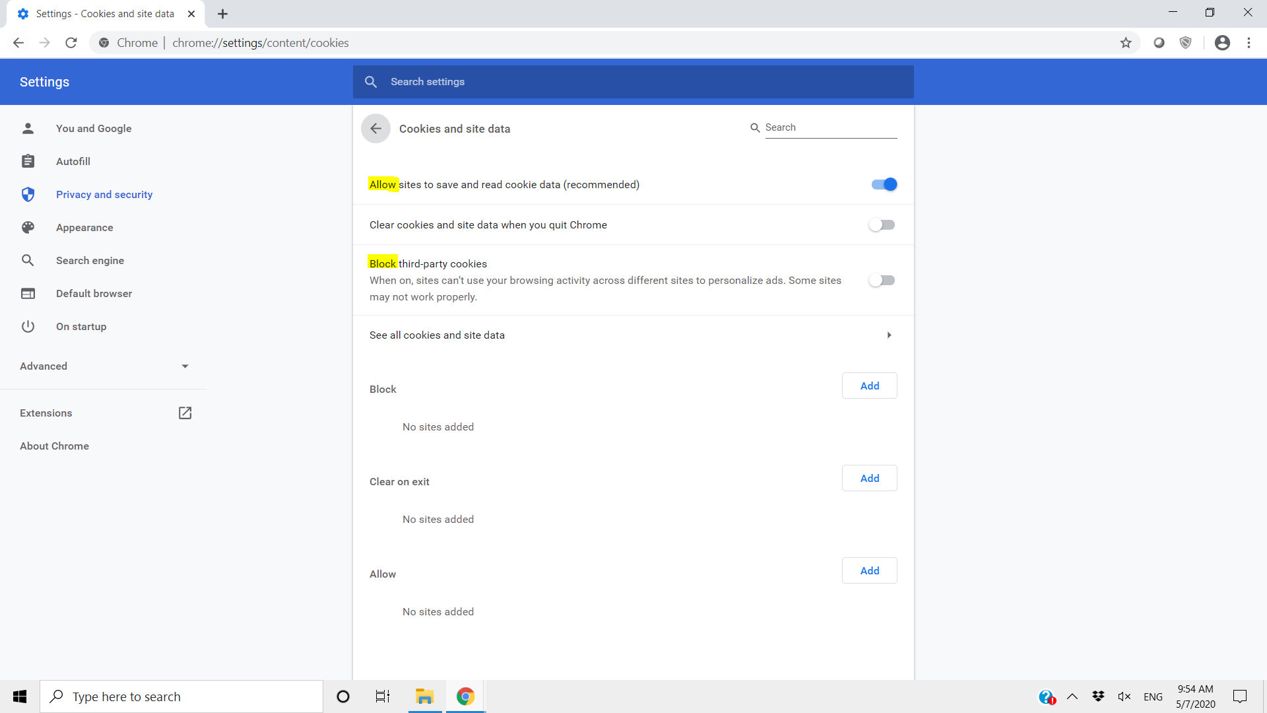Screen dimensions: 1267x713
Task: Enable clear cookies when you quit Chrome
Action: coord(882,225)
